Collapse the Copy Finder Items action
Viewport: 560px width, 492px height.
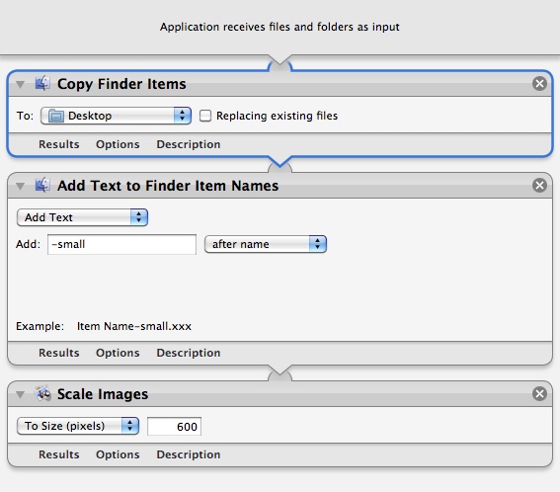[x=21, y=84]
